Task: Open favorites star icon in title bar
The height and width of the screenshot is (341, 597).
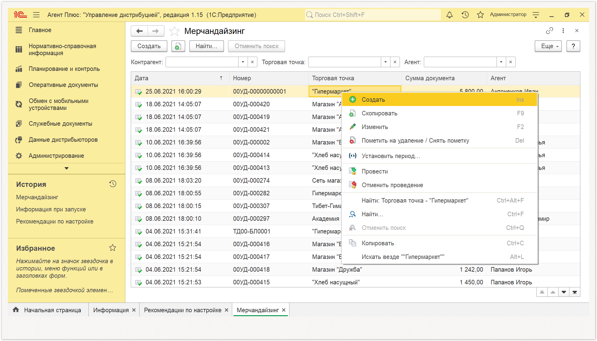Action: [480, 15]
